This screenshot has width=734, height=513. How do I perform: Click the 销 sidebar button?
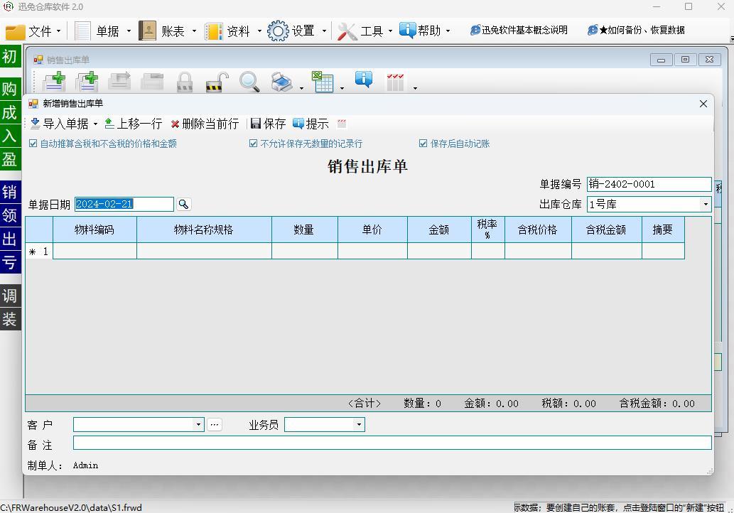coord(10,193)
